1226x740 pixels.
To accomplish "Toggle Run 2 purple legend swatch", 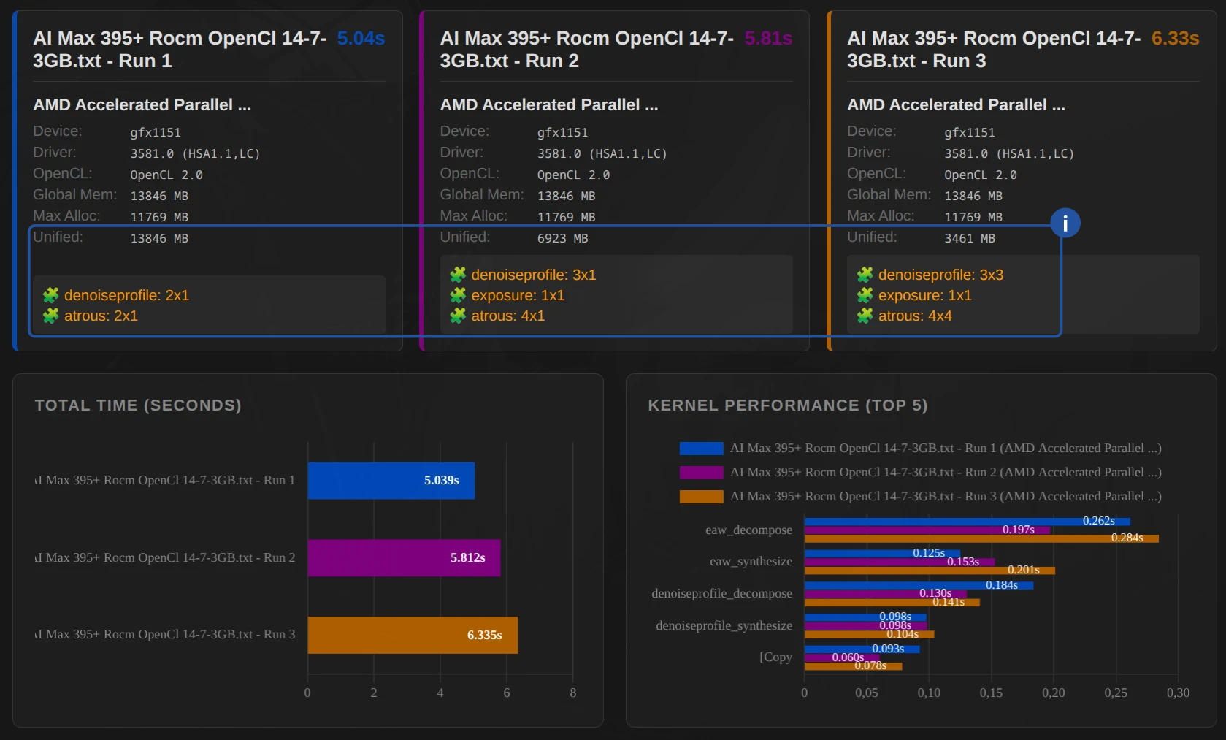I will tap(701, 473).
